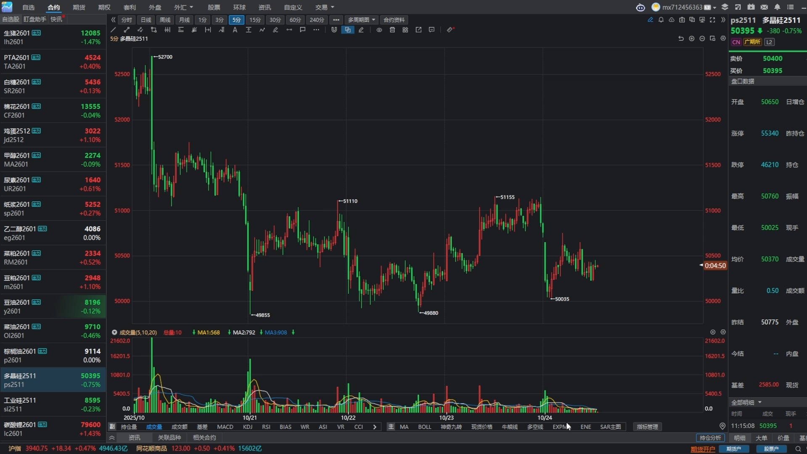Select the text annotation tool on chart toolbar
This screenshot has width=807, height=454.
click(x=235, y=29)
